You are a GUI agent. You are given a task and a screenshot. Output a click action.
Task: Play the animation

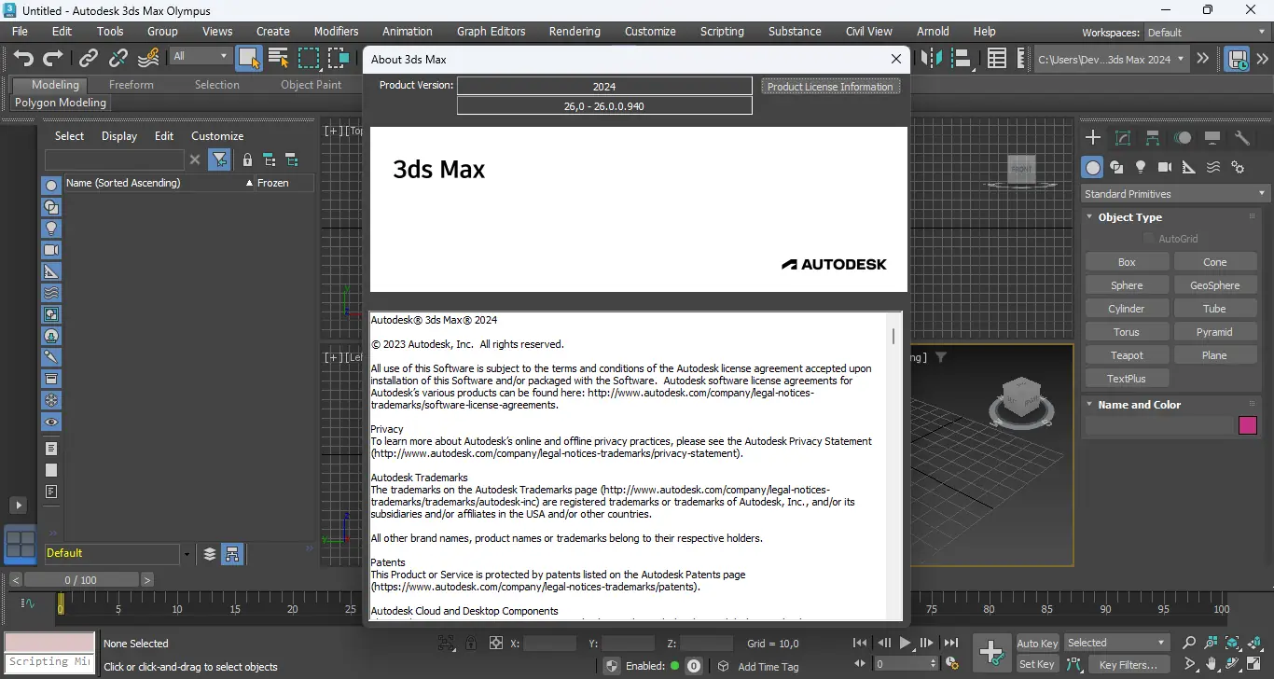pos(905,644)
